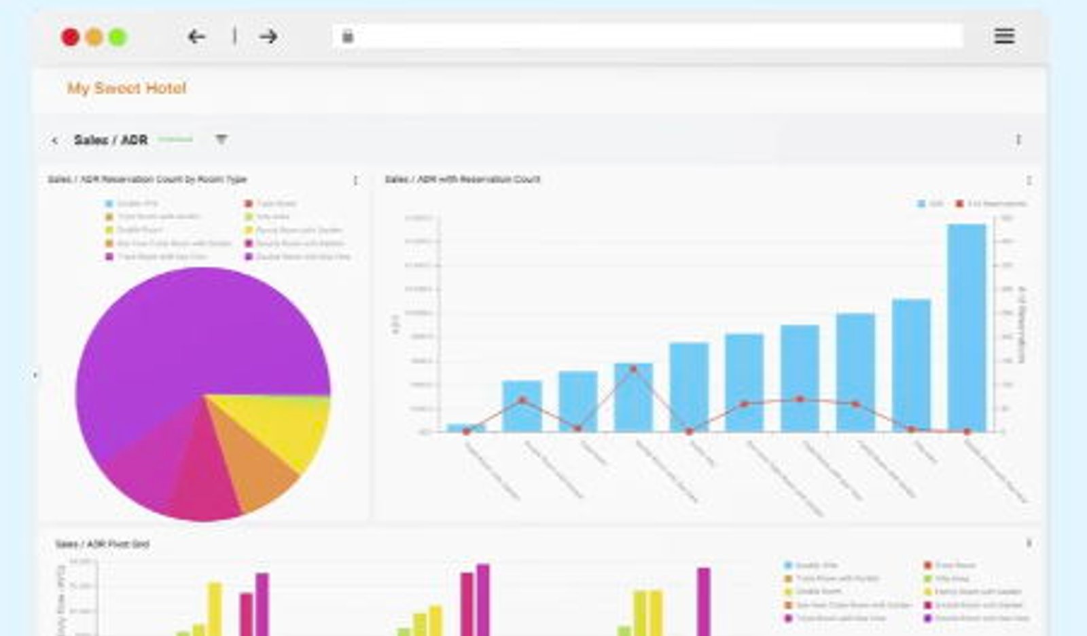This screenshot has width=1087, height=636.
Task: Open kebab menu of ADR with Reservation Count panel
Action: tap(1029, 180)
